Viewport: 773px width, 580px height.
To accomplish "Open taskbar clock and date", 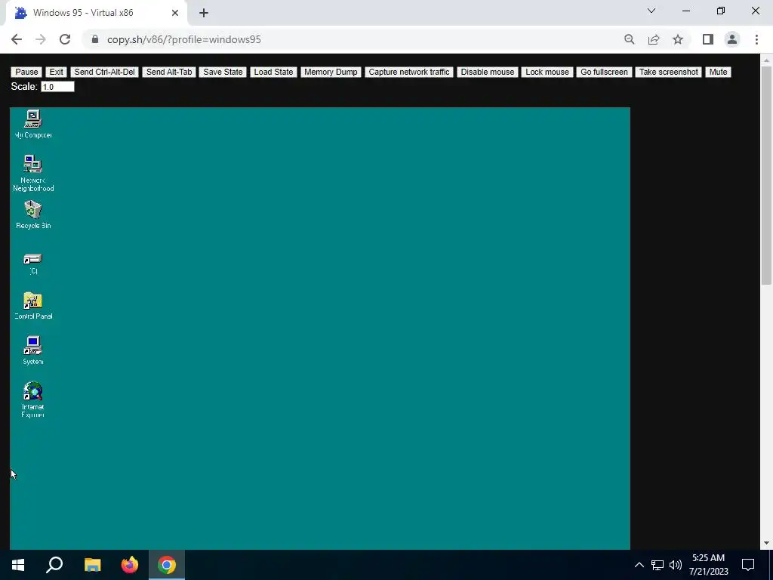I will click(708, 565).
